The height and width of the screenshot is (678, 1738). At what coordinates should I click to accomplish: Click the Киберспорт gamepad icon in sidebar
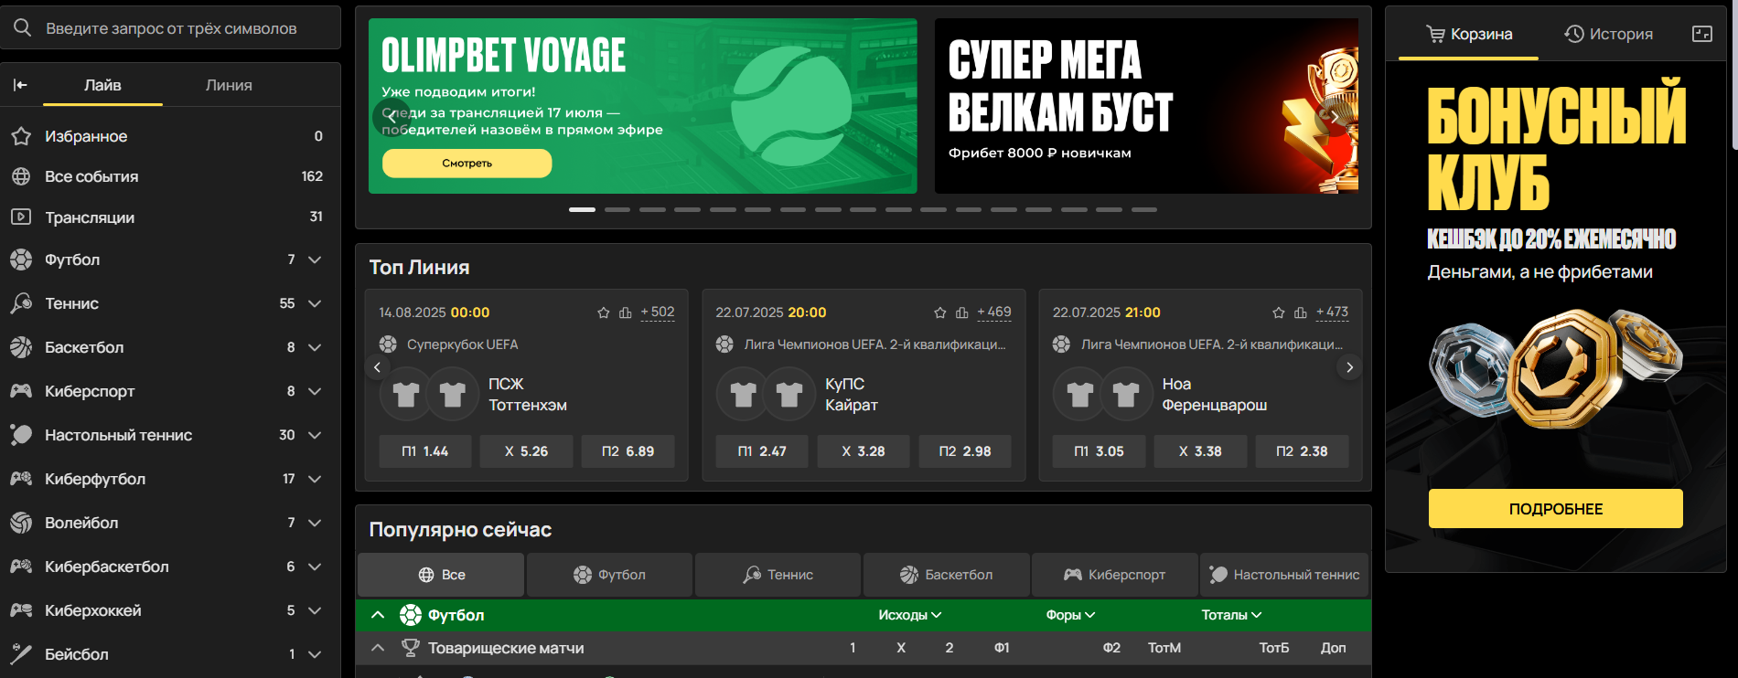click(x=21, y=391)
